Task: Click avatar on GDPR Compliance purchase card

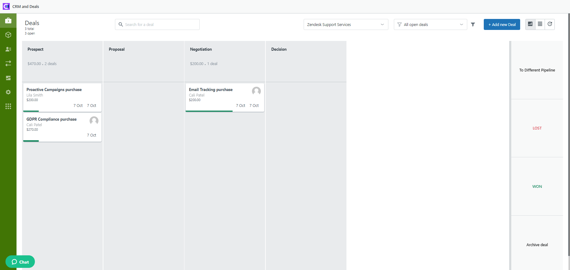Action: (x=94, y=121)
